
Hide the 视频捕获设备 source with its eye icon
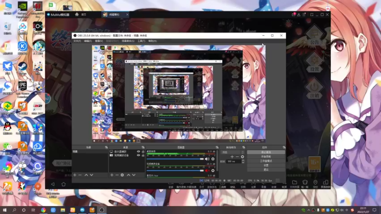[138, 156]
